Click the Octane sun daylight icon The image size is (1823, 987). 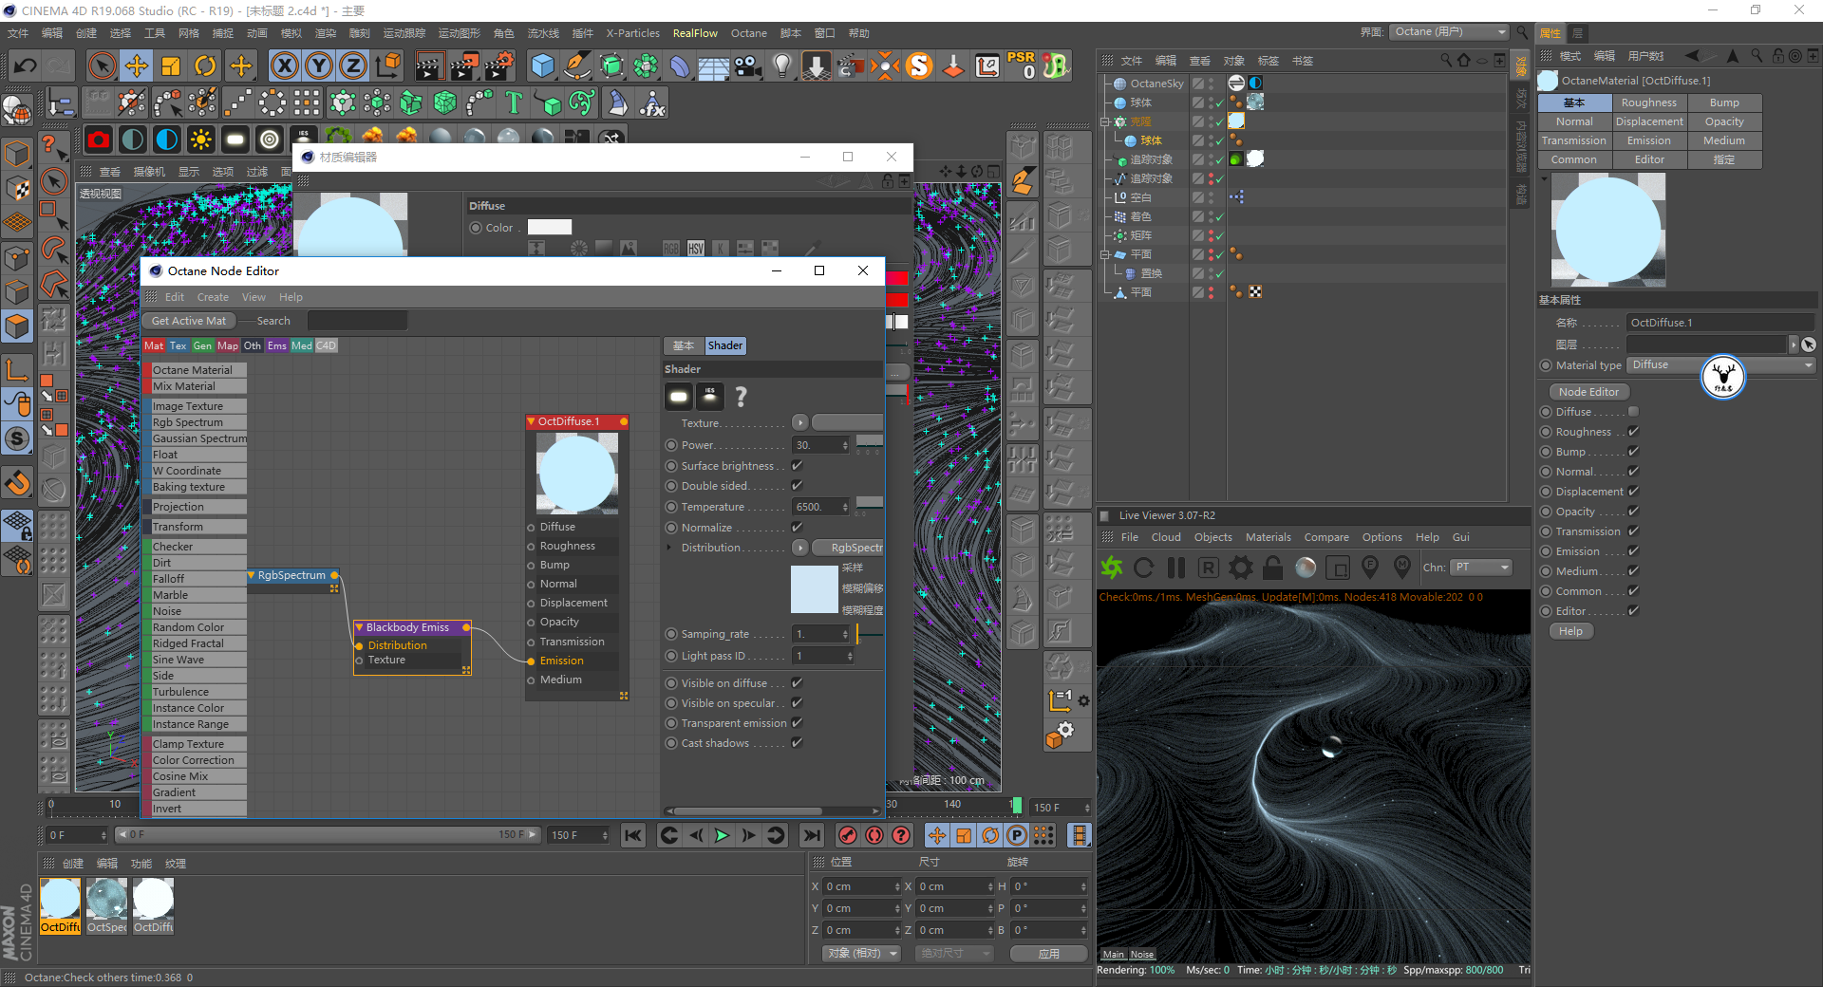pyautogui.click(x=201, y=140)
